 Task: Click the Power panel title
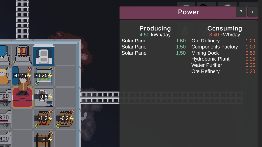(189, 12)
